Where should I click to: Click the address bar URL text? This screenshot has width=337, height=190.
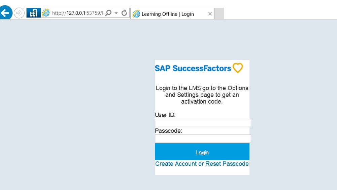click(x=77, y=13)
